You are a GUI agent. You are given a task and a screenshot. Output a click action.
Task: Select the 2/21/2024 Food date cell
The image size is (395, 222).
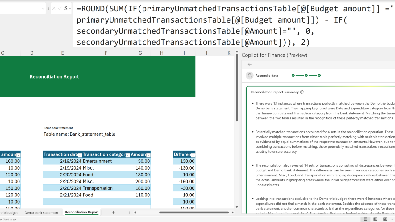(62, 195)
